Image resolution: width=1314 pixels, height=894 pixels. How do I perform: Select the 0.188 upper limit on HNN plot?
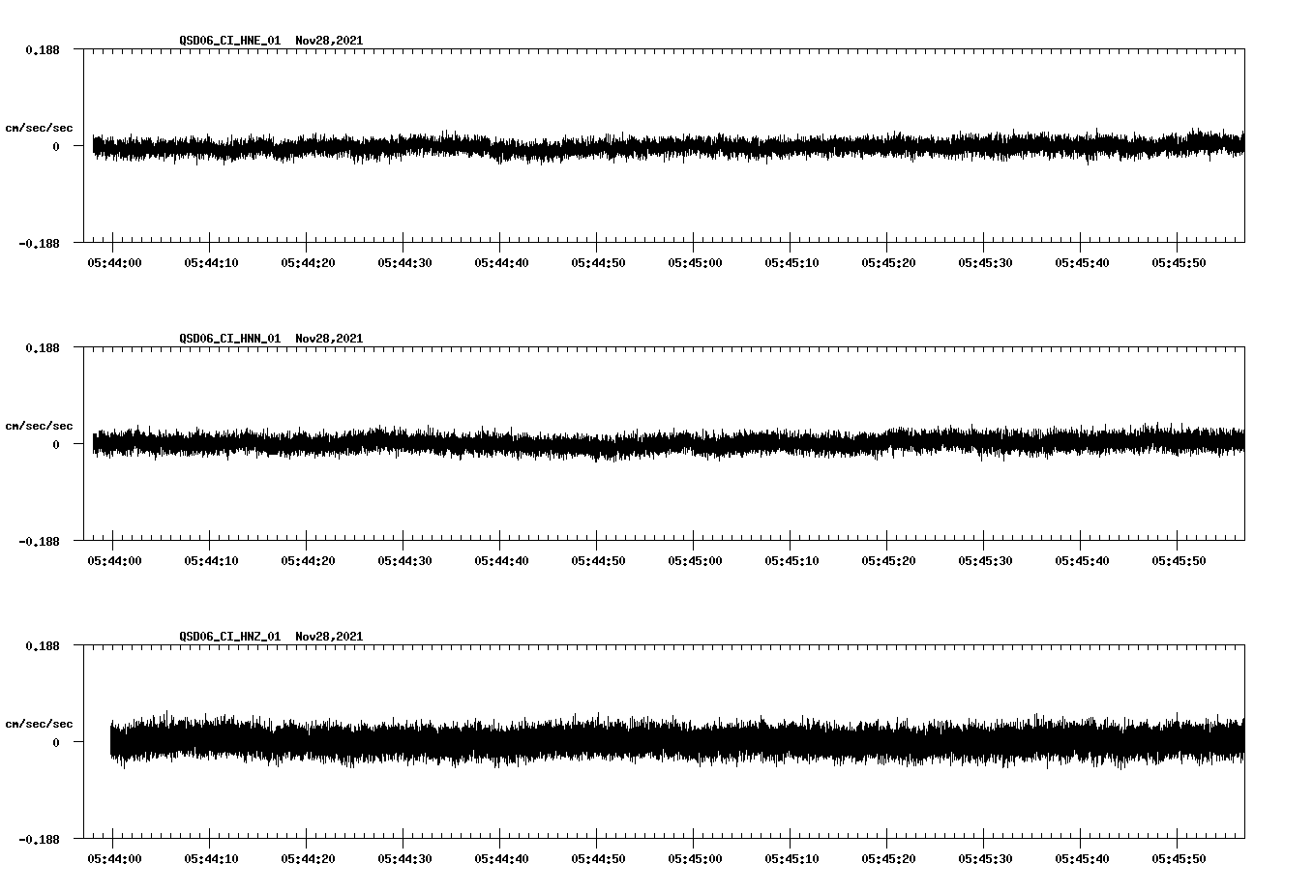tap(42, 347)
